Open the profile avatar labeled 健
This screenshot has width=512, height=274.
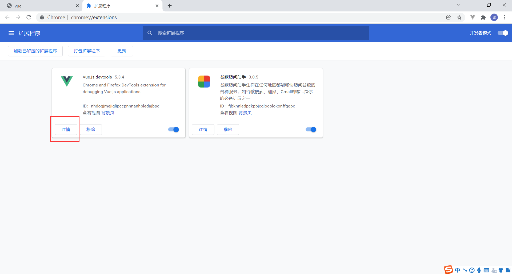(x=494, y=17)
